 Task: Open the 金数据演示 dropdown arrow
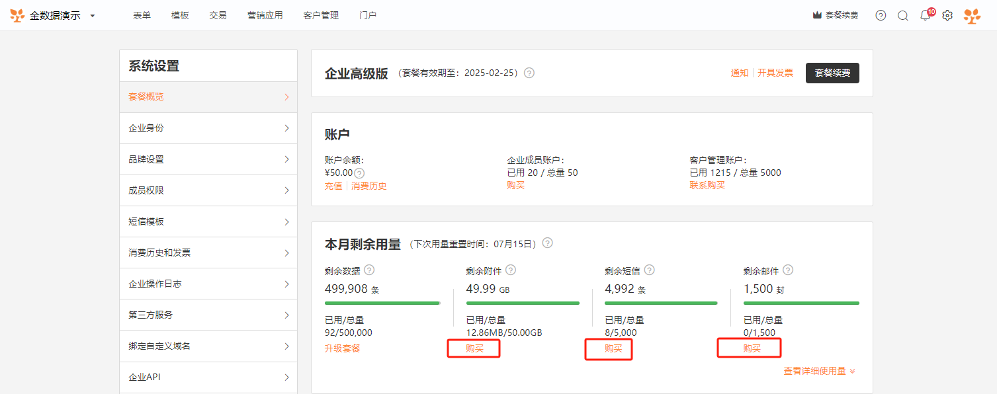[93, 15]
